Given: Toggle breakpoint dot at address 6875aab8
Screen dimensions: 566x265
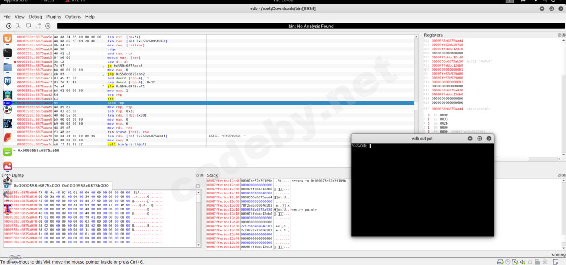Looking at the screenshot, I should [x=15, y=61].
